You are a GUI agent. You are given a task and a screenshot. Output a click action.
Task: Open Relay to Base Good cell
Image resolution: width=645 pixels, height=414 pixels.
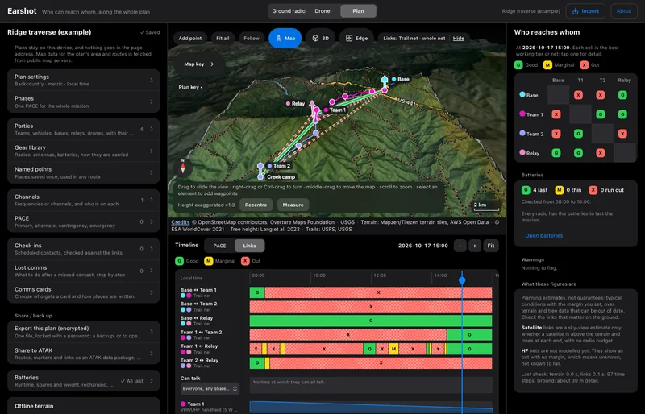point(556,153)
